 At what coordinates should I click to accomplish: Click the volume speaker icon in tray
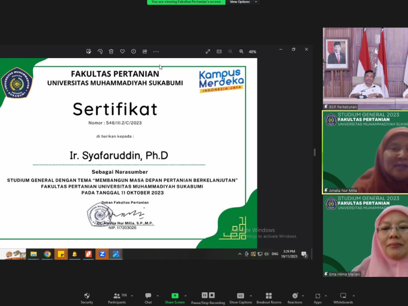click(x=266, y=254)
